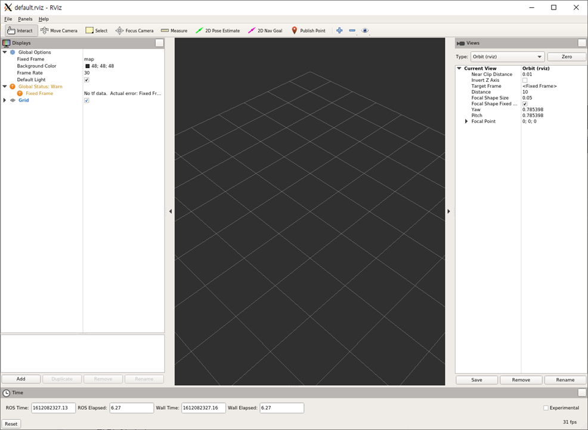
Task: Pick the Measure tool
Action: click(x=174, y=30)
